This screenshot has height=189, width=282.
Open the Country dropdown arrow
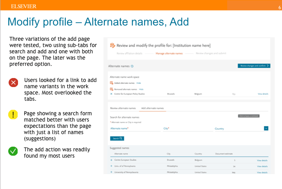[266, 128]
